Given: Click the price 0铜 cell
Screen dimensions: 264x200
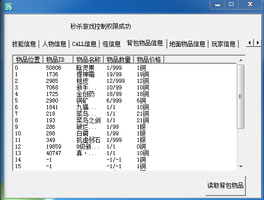Looking at the screenshot, I should coord(141,147).
